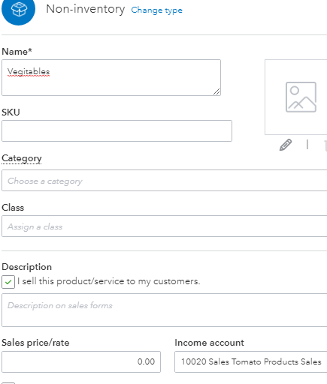
Task: Click the Sales price/rate label
Action: click(x=35, y=343)
